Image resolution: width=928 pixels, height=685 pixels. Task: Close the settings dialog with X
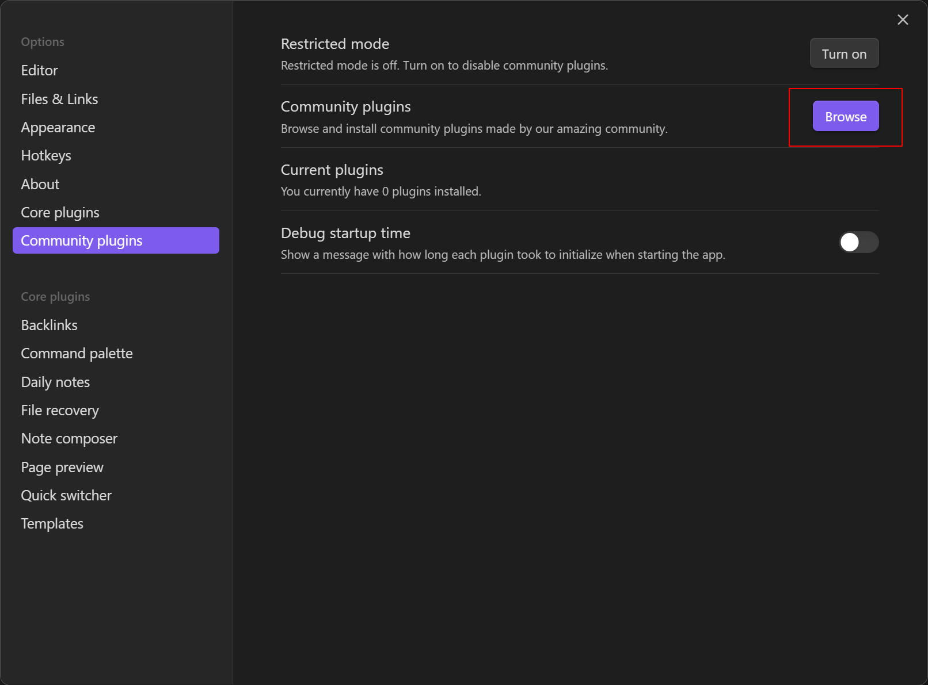point(903,20)
